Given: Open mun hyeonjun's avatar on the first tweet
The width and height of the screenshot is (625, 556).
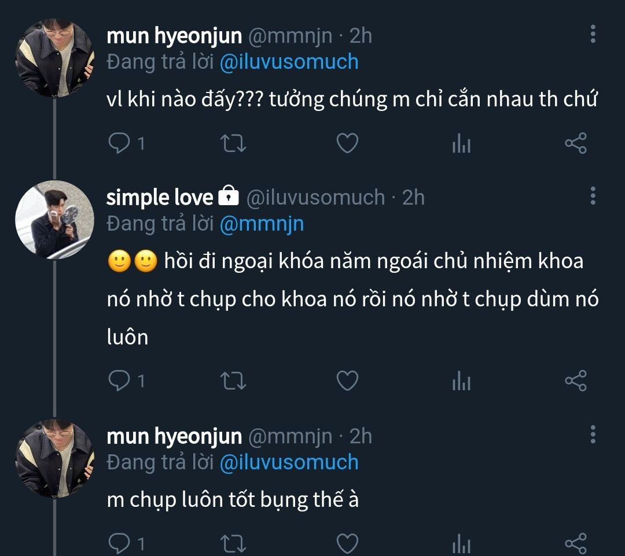Looking at the screenshot, I should coord(54,57).
